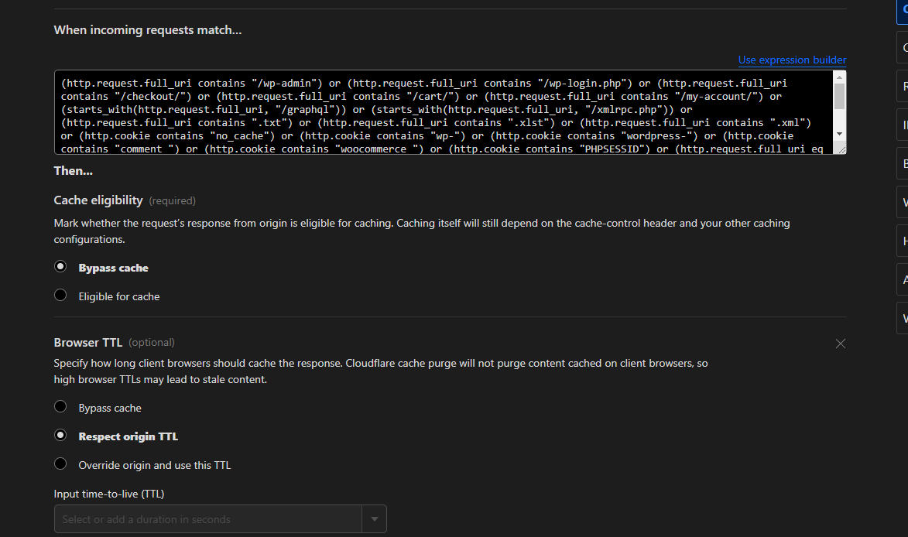Choose 'Override origin and use this TTL'
Image resolution: width=908 pixels, height=537 pixels.
(60, 464)
